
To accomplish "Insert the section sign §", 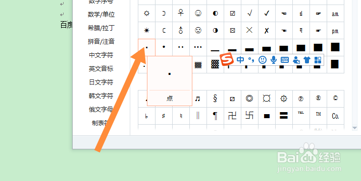I will [215, 99].
